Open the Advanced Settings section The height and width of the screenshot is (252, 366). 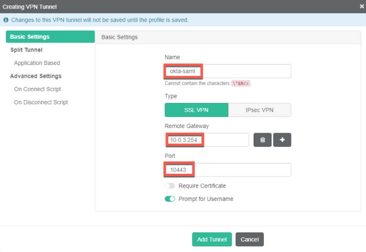tap(36, 76)
